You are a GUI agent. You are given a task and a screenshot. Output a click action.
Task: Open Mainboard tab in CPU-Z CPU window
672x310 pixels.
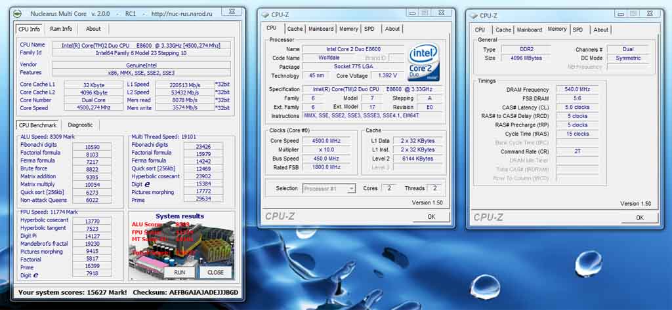321,29
